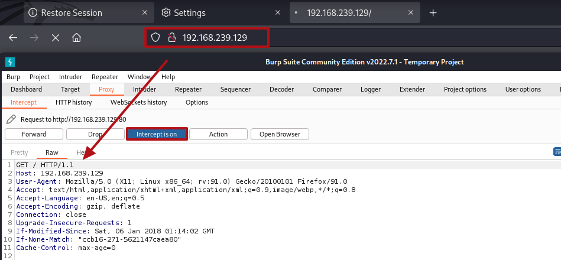This screenshot has height=260, width=561.
Task: Open the Sequencer tab
Action: coord(235,89)
